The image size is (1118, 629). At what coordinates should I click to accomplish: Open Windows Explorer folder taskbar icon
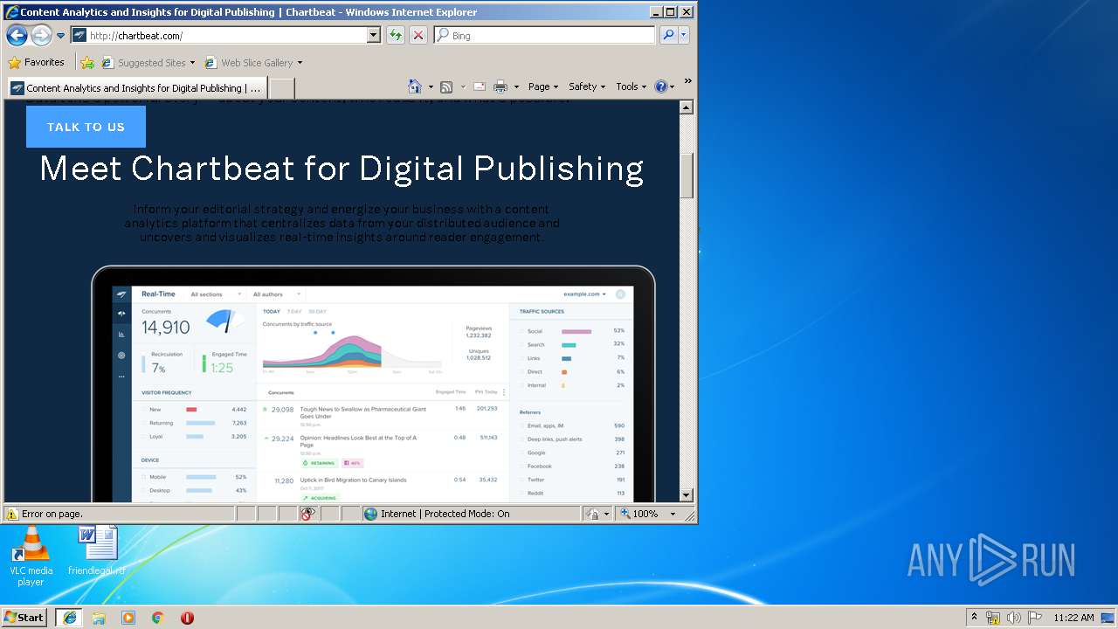click(99, 618)
